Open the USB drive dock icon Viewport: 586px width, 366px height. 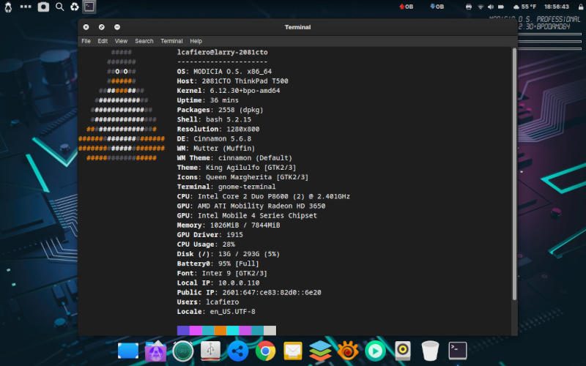[x=210, y=351]
